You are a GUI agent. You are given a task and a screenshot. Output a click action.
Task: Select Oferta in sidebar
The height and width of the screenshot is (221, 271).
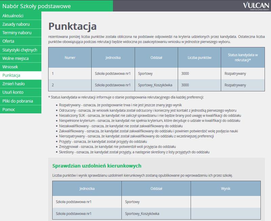(x=21, y=41)
